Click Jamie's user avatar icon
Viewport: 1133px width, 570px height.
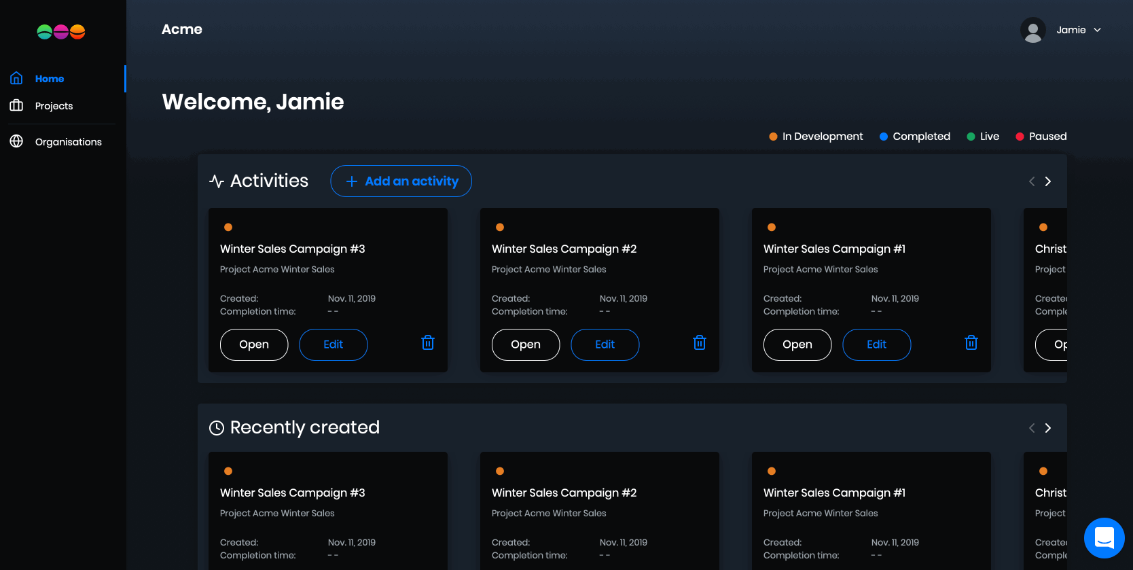tap(1033, 30)
